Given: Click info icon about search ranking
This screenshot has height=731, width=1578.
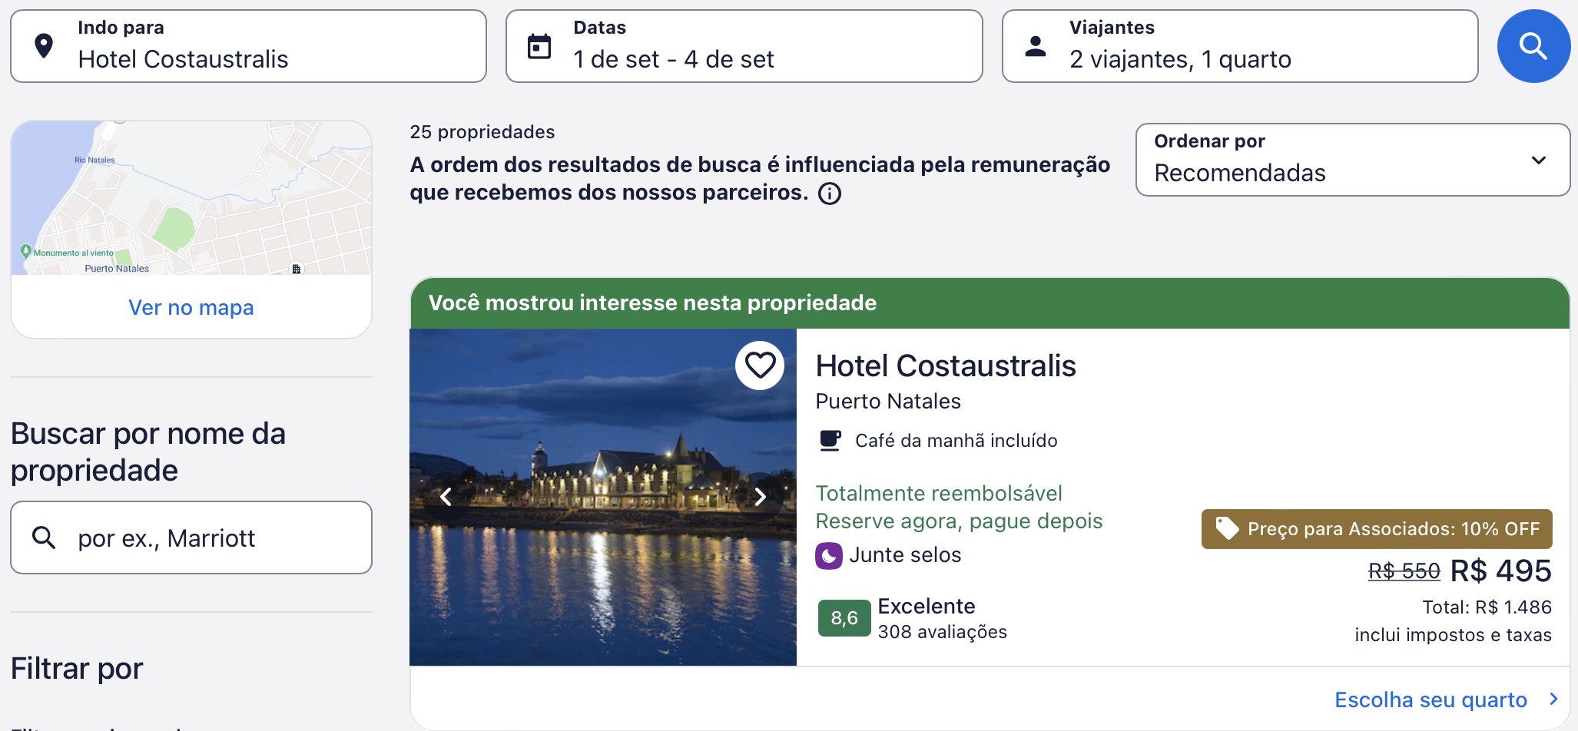Looking at the screenshot, I should (x=830, y=193).
